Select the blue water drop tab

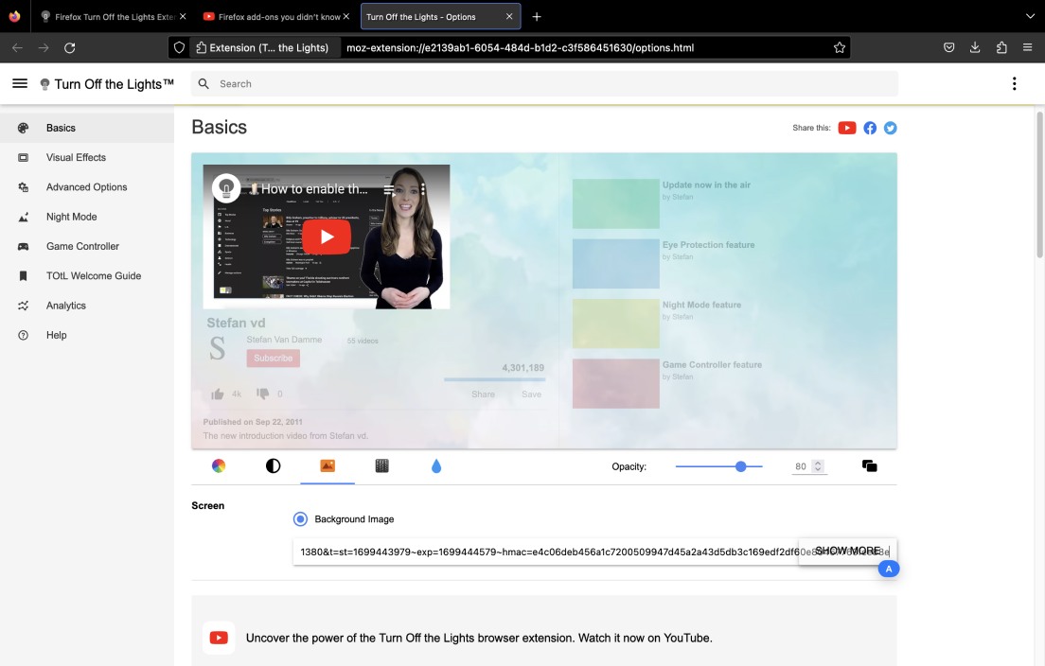tap(436, 466)
